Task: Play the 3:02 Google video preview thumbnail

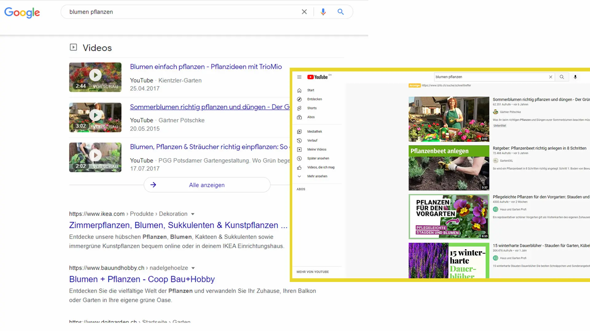Action: click(95, 117)
